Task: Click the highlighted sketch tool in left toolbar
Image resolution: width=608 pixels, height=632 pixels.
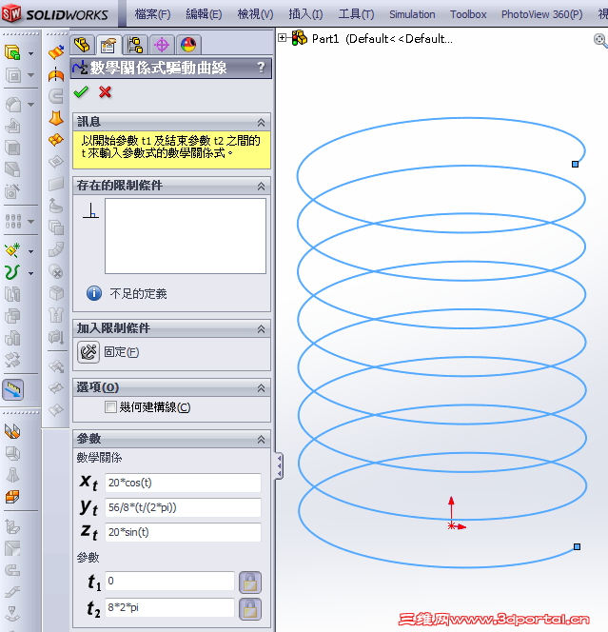Action: pyautogui.click(x=13, y=389)
